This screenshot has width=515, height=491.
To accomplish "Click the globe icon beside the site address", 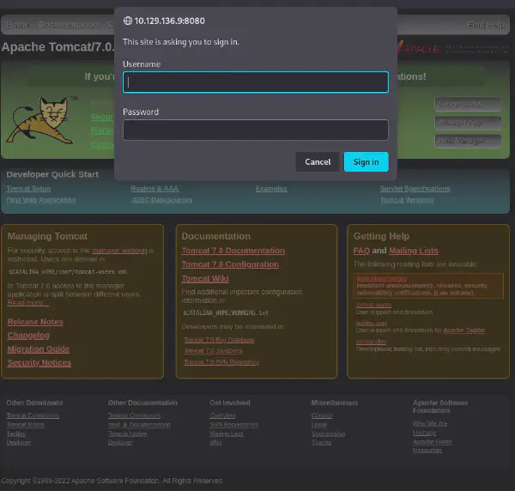I will tap(127, 21).
